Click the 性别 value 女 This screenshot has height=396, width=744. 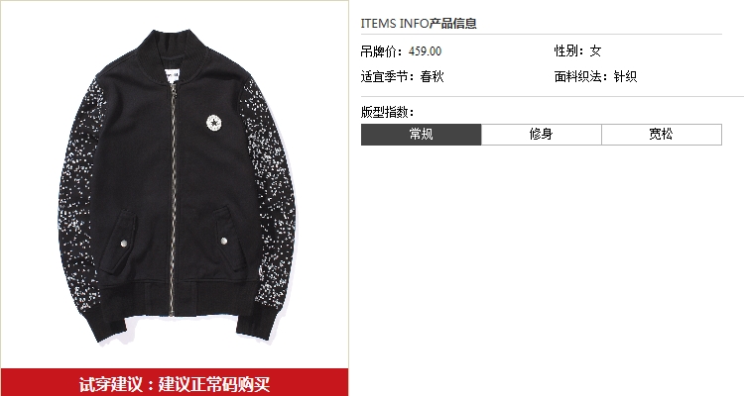[595, 51]
